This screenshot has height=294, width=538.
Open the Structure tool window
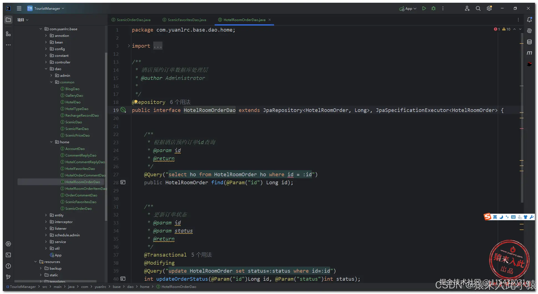[8, 34]
